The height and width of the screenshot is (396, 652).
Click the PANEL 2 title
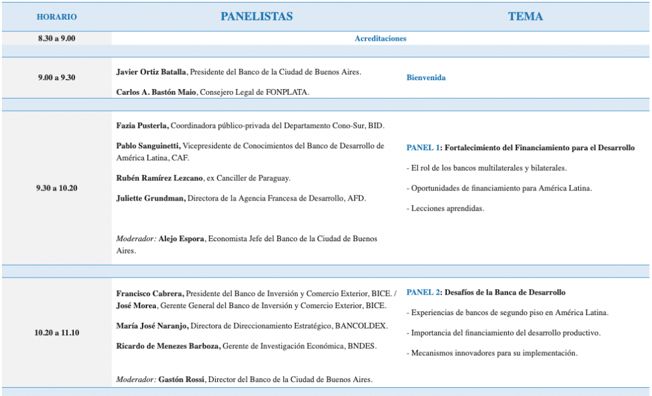click(486, 292)
